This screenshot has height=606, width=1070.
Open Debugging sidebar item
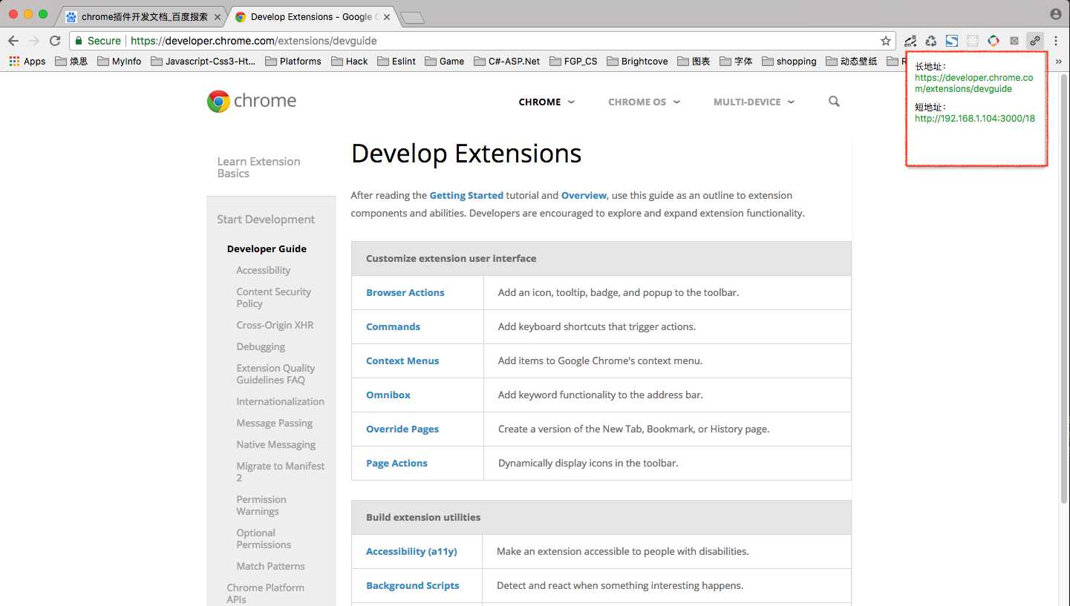[261, 347]
